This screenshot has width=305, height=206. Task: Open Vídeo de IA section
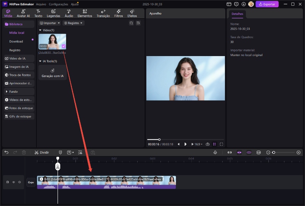tap(19, 58)
